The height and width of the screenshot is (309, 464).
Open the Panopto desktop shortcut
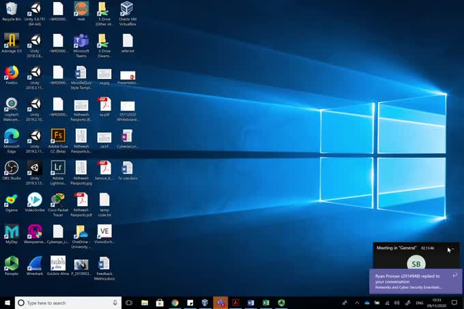(12, 263)
